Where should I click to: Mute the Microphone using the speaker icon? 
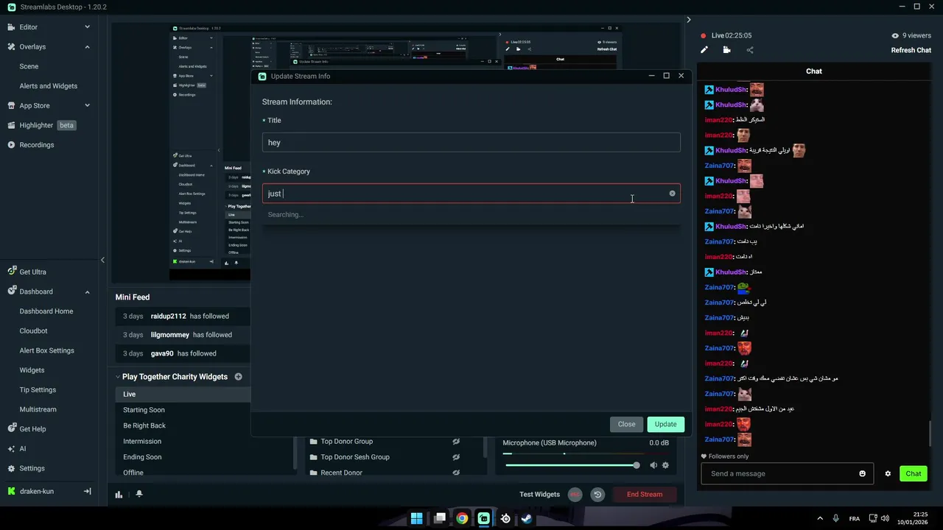click(653, 465)
